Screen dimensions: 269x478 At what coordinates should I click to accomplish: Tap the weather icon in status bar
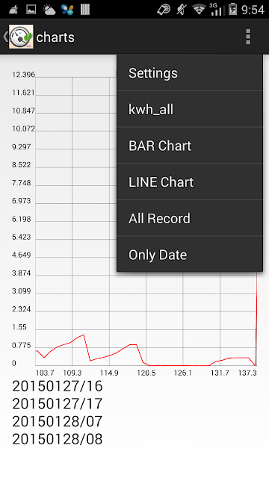coord(49,10)
